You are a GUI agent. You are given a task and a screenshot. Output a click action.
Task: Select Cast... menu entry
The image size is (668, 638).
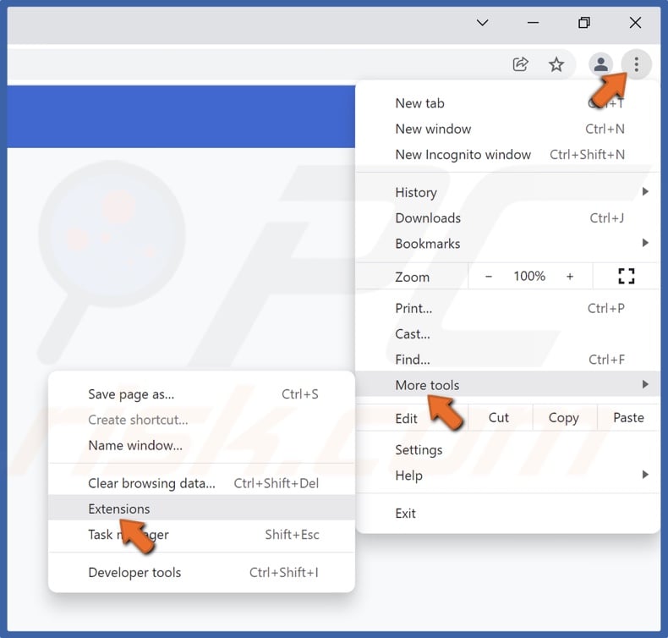tap(508, 333)
